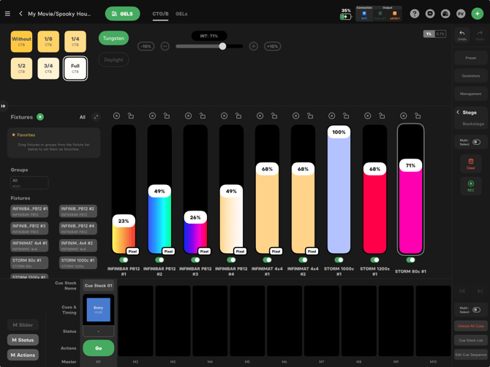Select fixture chip STORM 80c #1

click(x=29, y=262)
